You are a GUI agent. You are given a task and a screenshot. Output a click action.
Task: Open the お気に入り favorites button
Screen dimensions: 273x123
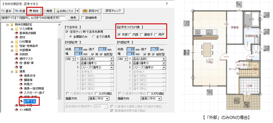point(66,11)
